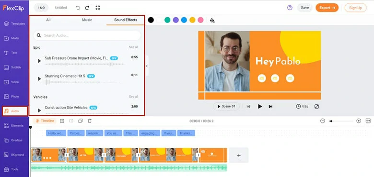The height and width of the screenshot is (177, 374).
Task: Select scene 05 in the timeline
Action: point(213,155)
